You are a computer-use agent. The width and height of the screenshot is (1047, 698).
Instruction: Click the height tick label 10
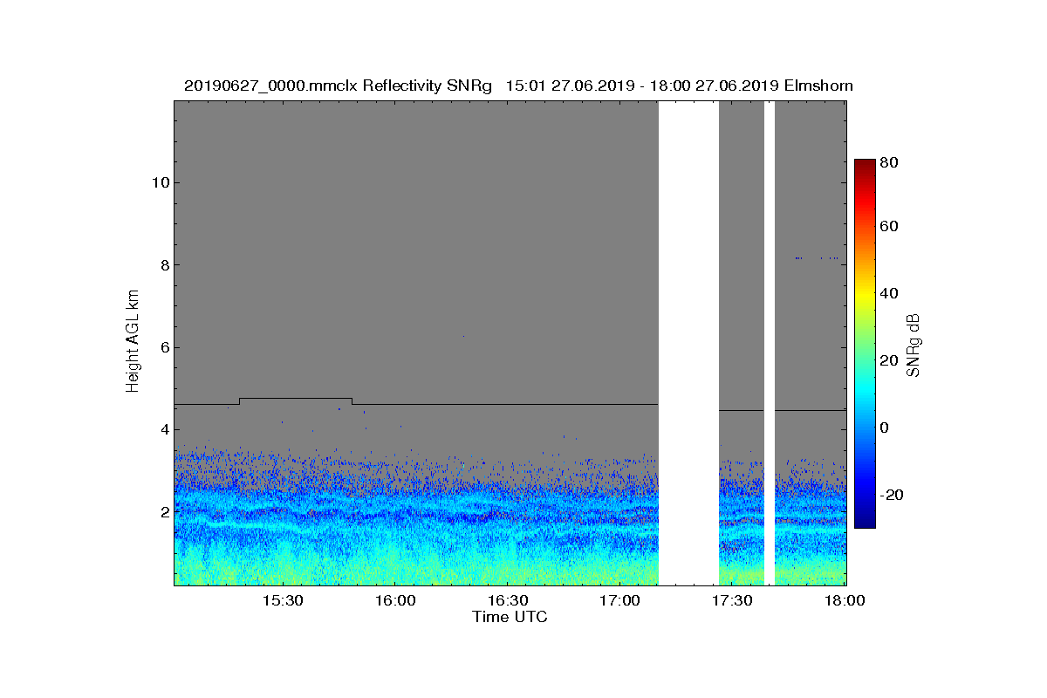click(159, 182)
